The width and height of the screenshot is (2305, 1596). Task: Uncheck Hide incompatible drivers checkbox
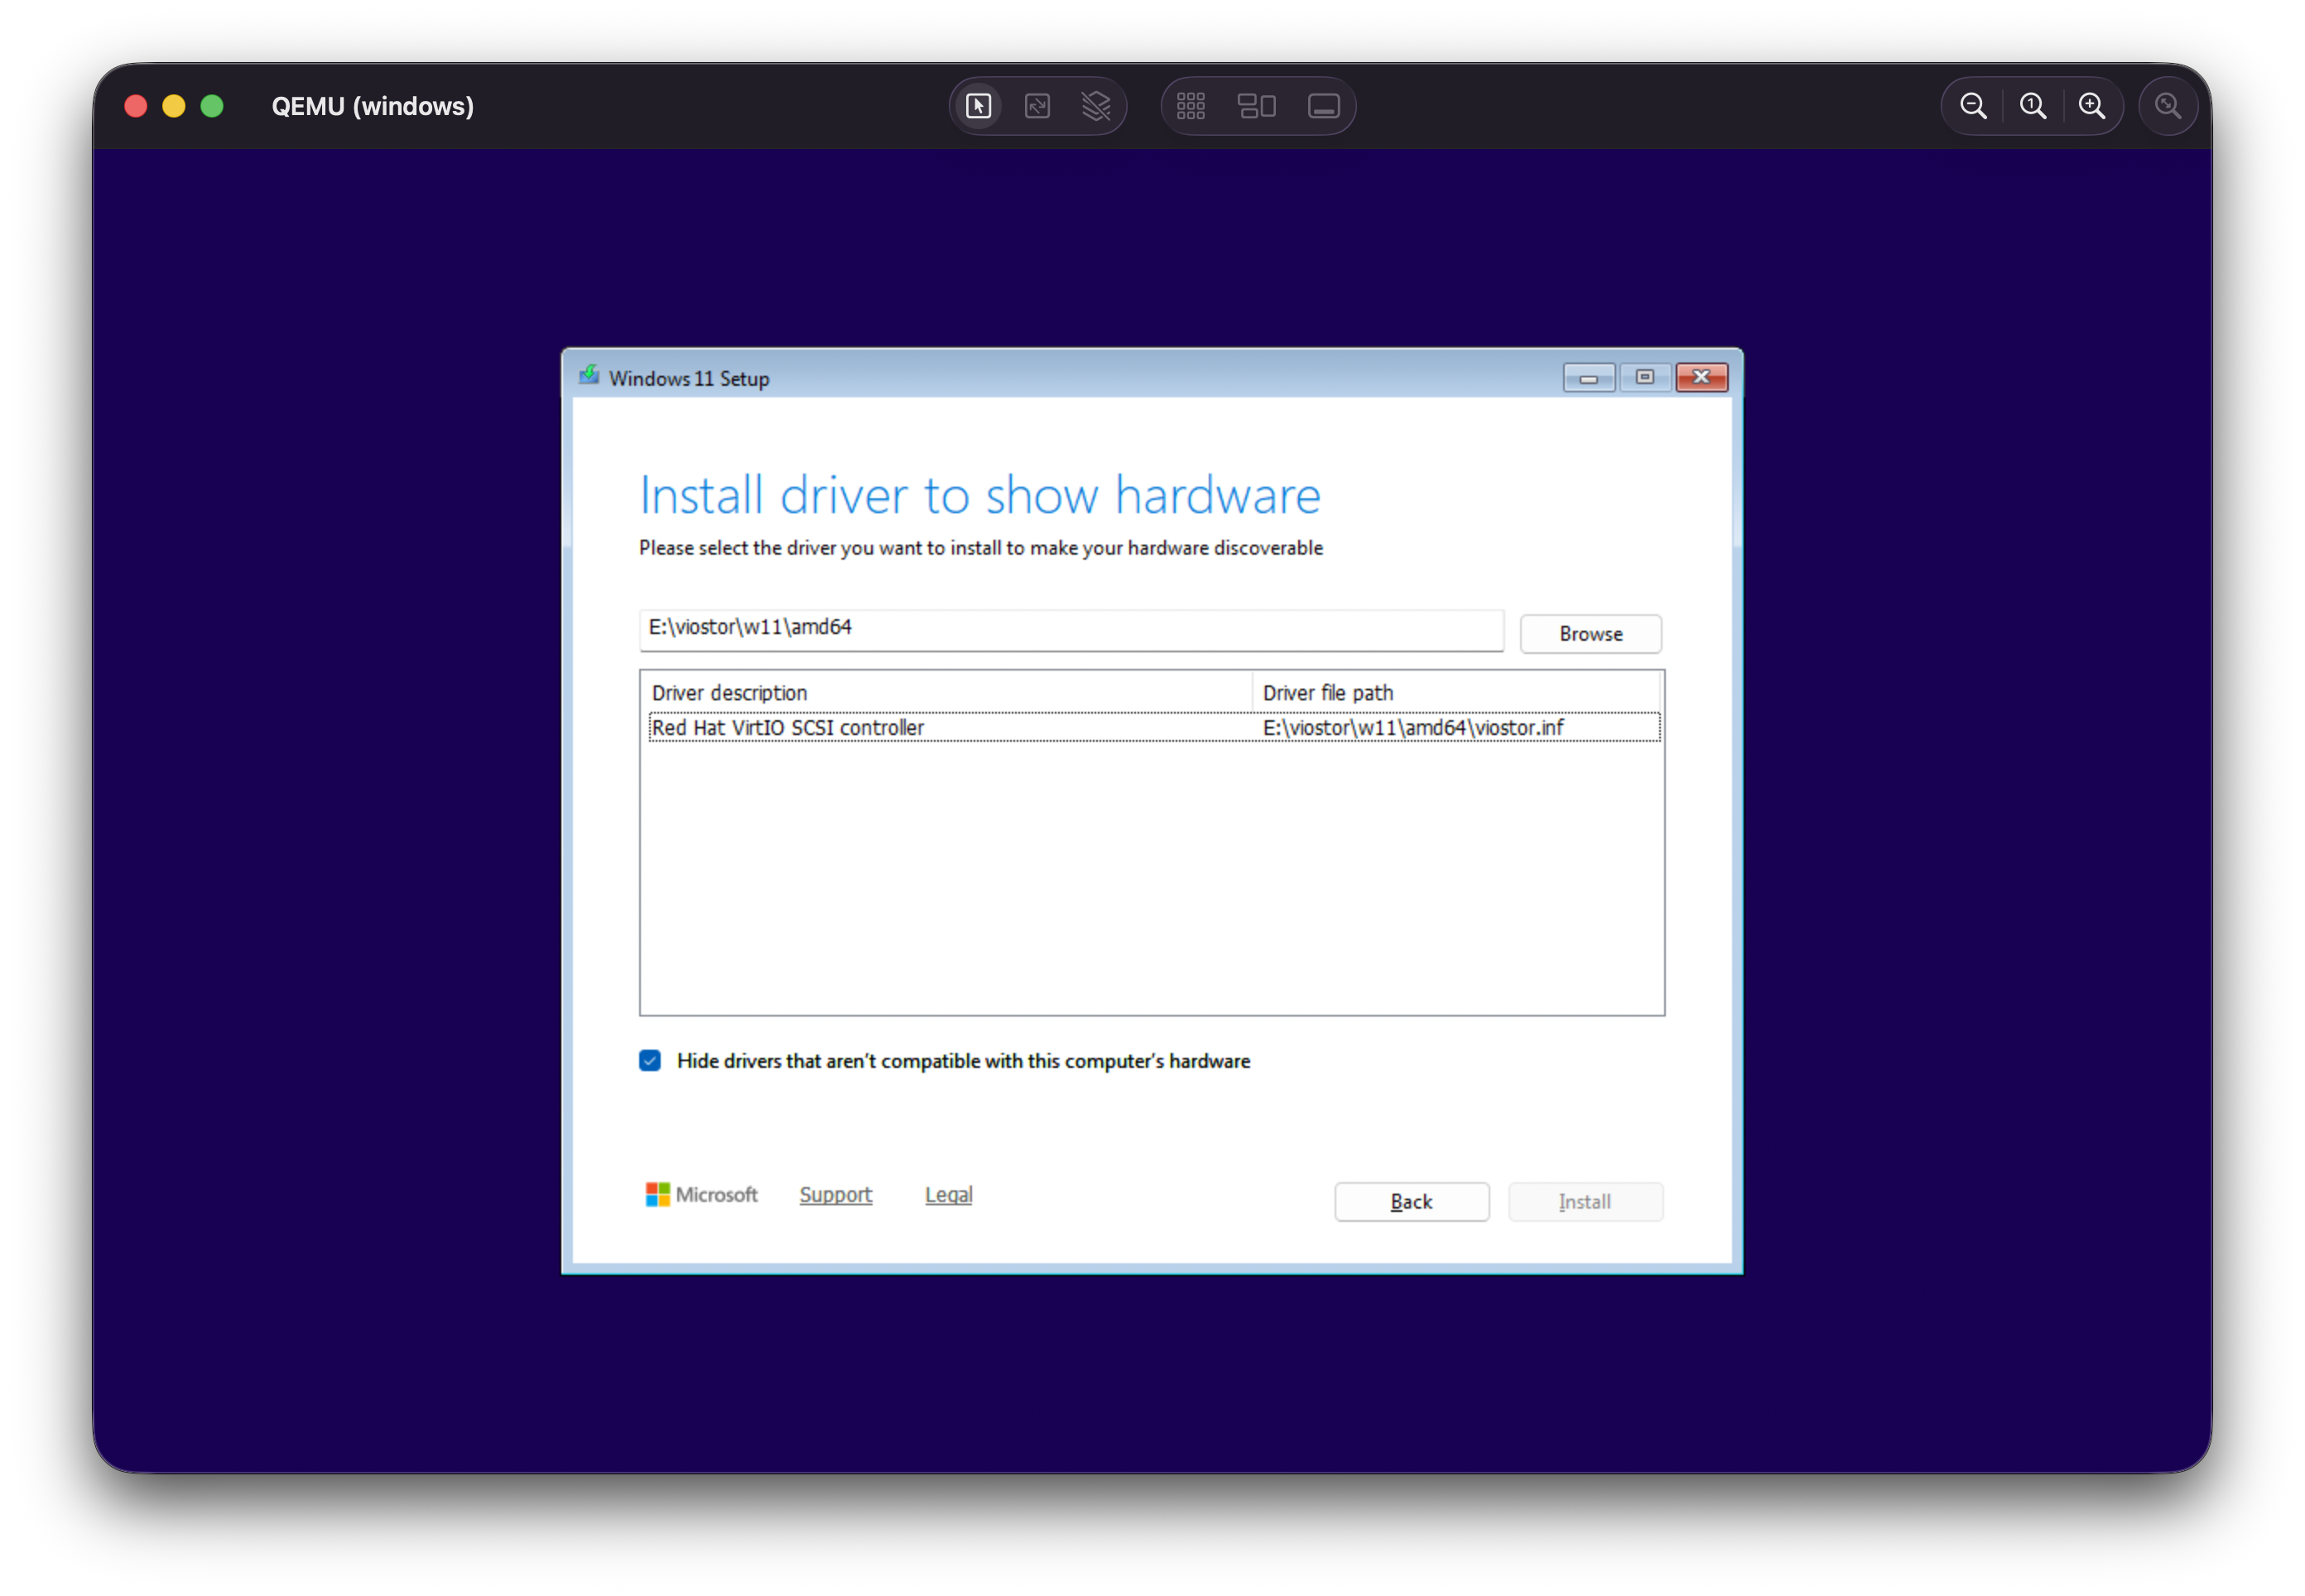[650, 1060]
